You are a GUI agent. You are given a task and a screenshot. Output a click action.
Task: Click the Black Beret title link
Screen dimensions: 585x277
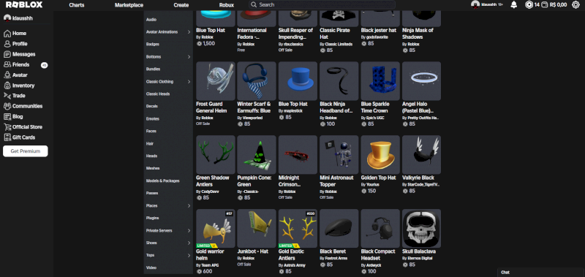[x=333, y=251]
